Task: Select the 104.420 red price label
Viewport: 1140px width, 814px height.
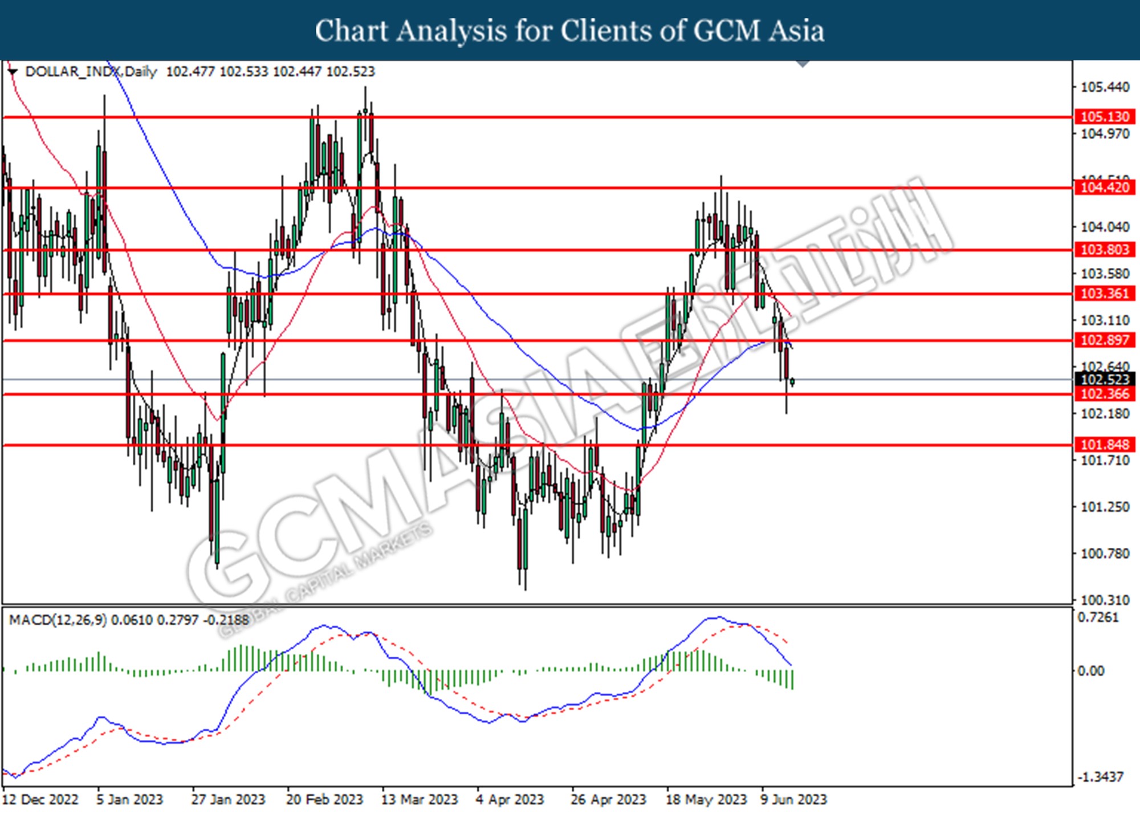Action: [1105, 188]
